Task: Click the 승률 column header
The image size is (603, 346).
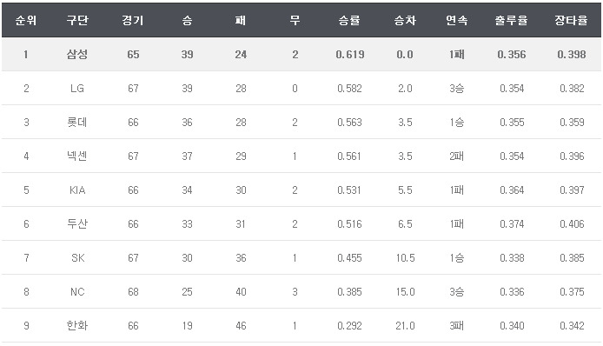Action: (349, 20)
